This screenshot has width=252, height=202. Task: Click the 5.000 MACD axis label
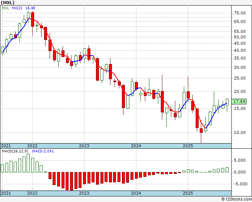(x=240, y=160)
